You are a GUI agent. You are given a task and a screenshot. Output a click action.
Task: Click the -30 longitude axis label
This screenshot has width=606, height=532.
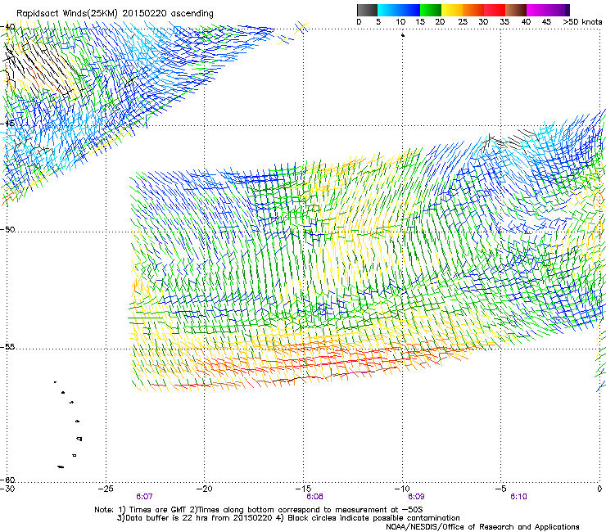(x=7, y=489)
